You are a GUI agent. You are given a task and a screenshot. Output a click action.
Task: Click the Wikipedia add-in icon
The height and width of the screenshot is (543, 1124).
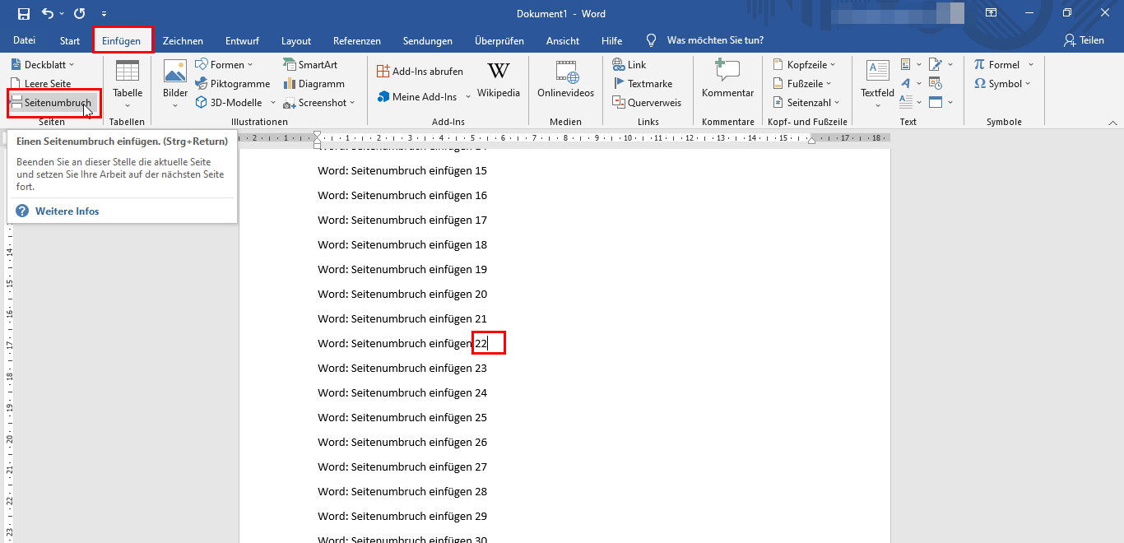pyautogui.click(x=499, y=80)
